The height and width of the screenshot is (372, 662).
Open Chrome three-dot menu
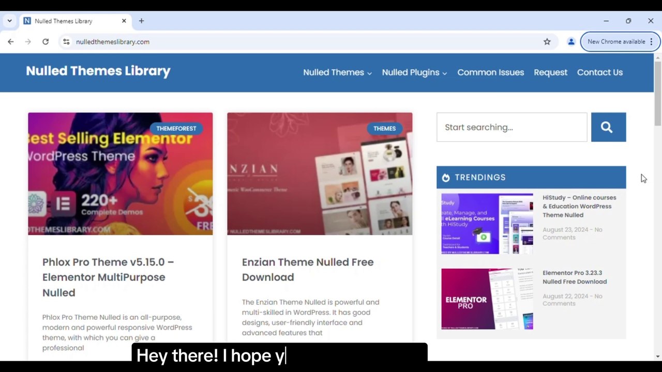click(x=652, y=42)
